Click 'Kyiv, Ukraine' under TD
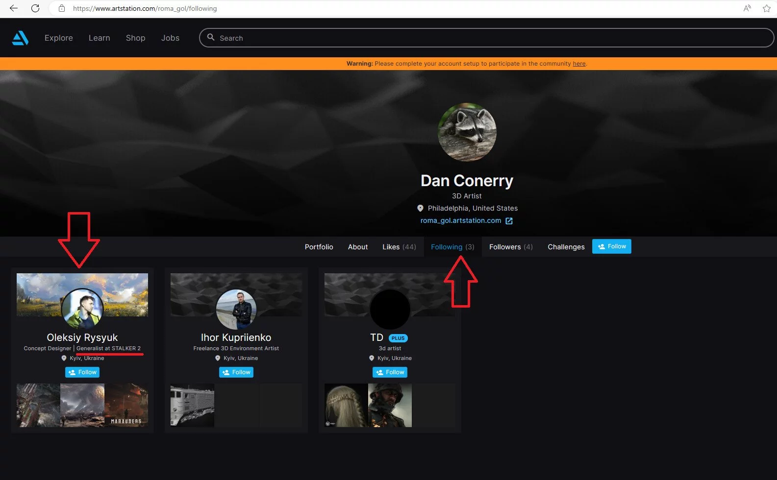 point(395,358)
